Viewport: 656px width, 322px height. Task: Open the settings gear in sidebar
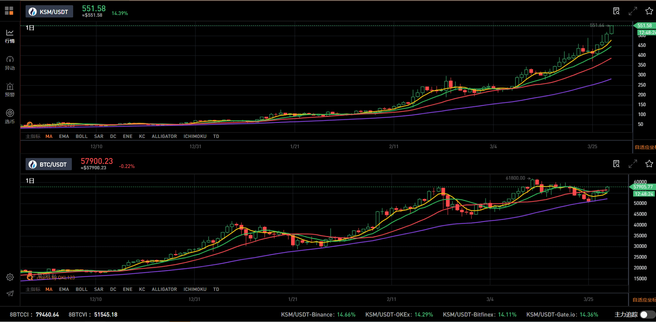click(10, 277)
